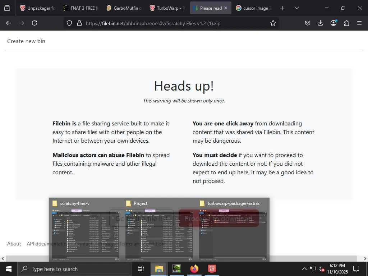
Task: Select turbowarp-packager-extras window preview
Action: click(233, 230)
